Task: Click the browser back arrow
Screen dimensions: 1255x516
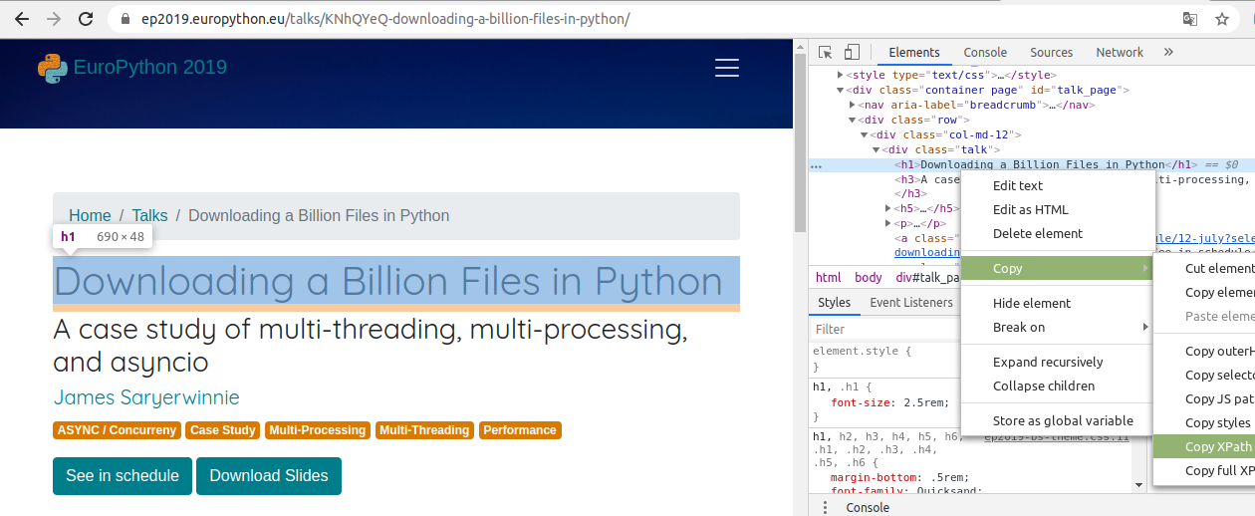Action: click(x=21, y=19)
